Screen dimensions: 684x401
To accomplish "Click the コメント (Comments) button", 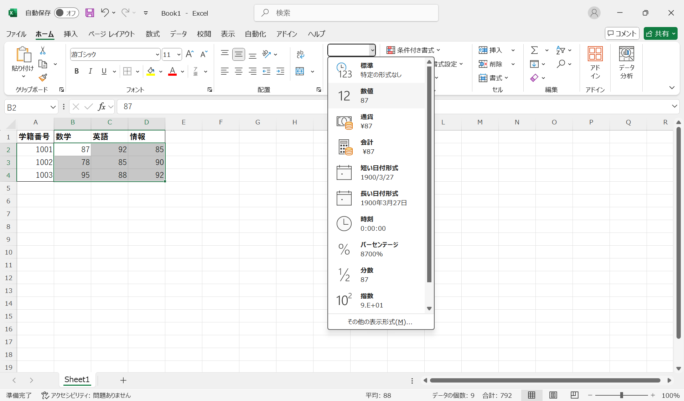I will click(x=622, y=33).
